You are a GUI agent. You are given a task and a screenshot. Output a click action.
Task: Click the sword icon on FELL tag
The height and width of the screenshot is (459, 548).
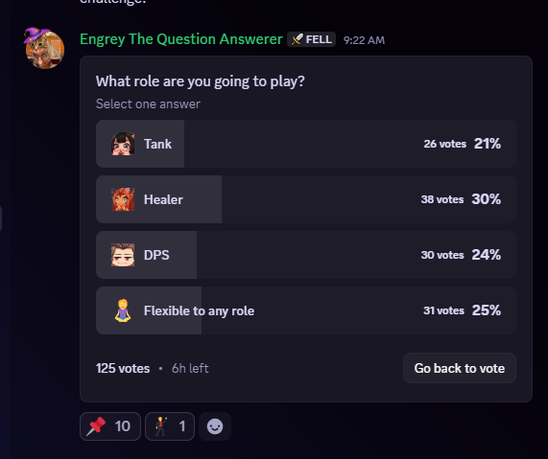[297, 39]
